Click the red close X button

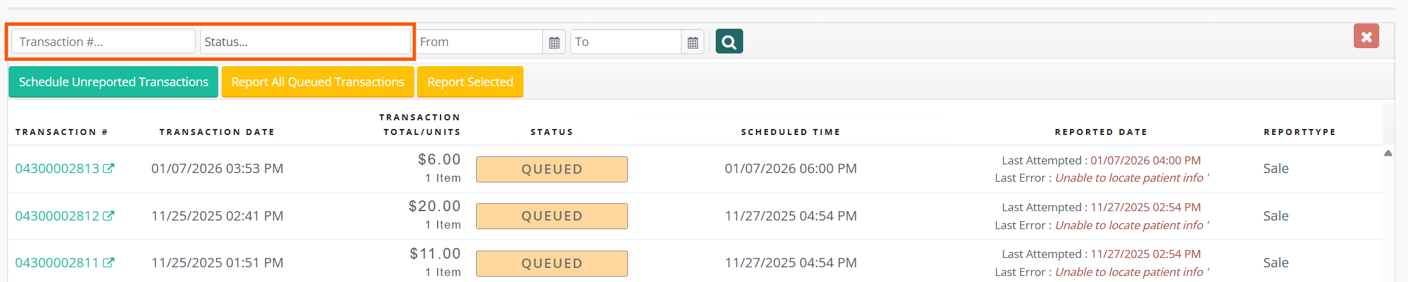pyautogui.click(x=1366, y=36)
